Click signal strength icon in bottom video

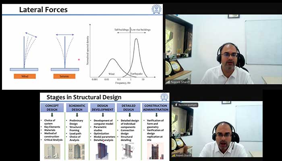tap(174, 155)
